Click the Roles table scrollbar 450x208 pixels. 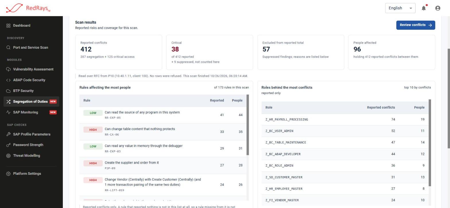(430, 143)
